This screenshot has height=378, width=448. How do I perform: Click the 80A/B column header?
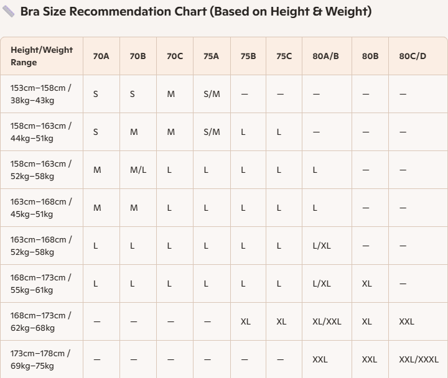325,56
